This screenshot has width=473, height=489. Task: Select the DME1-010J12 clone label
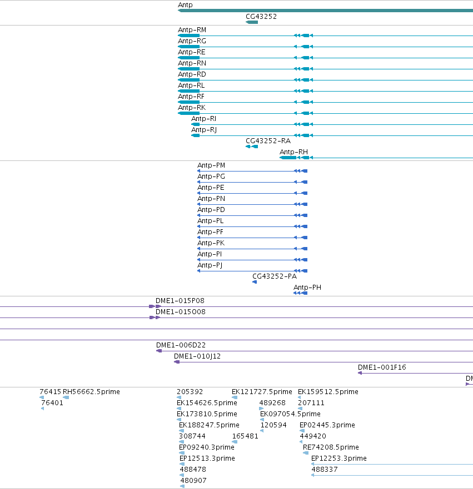[x=197, y=356]
